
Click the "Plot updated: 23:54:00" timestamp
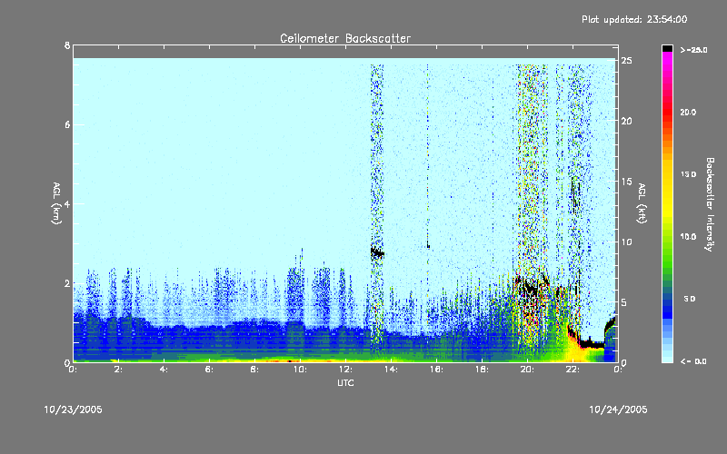tap(634, 19)
